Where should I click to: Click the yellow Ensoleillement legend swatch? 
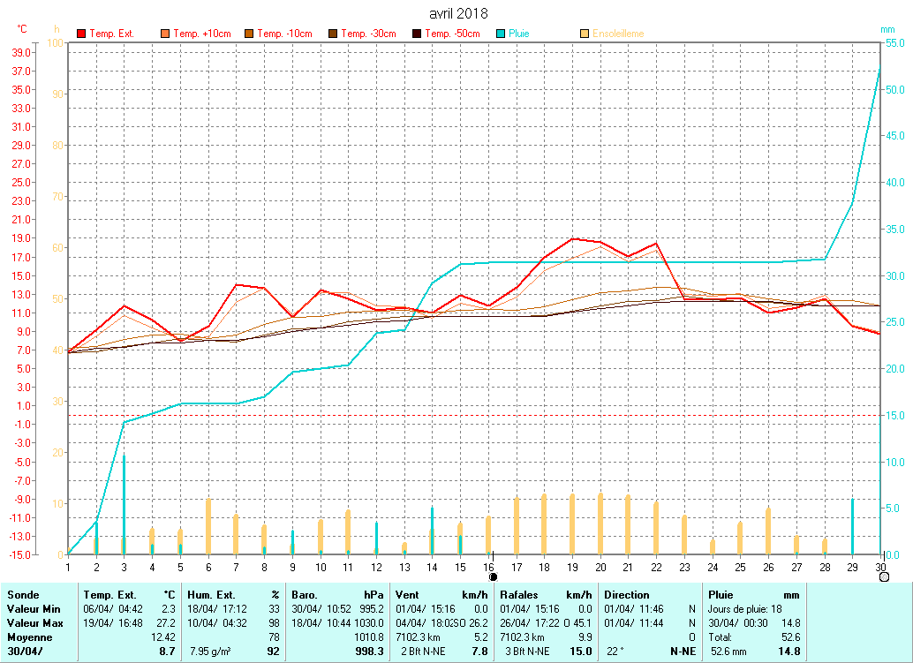585,34
